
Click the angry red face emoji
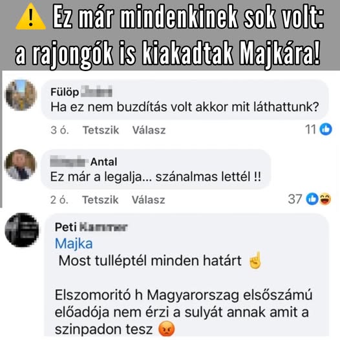(166, 329)
